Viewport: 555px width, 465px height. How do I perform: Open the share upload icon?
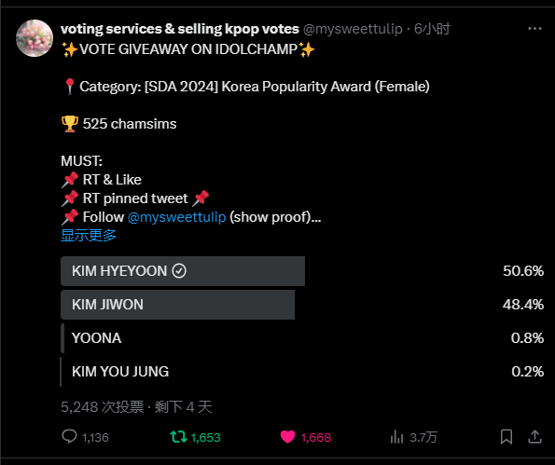pyautogui.click(x=534, y=437)
